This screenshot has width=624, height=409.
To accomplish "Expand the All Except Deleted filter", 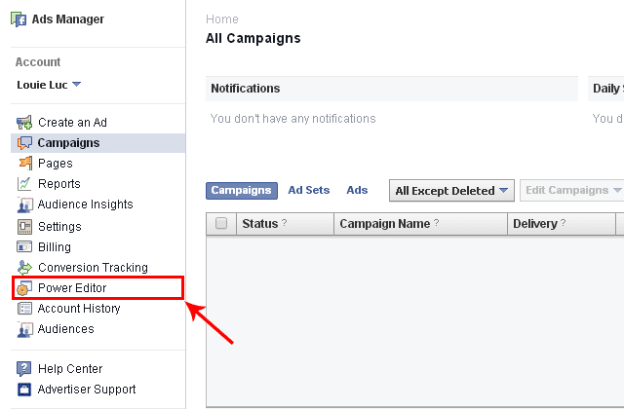I will [x=451, y=191].
